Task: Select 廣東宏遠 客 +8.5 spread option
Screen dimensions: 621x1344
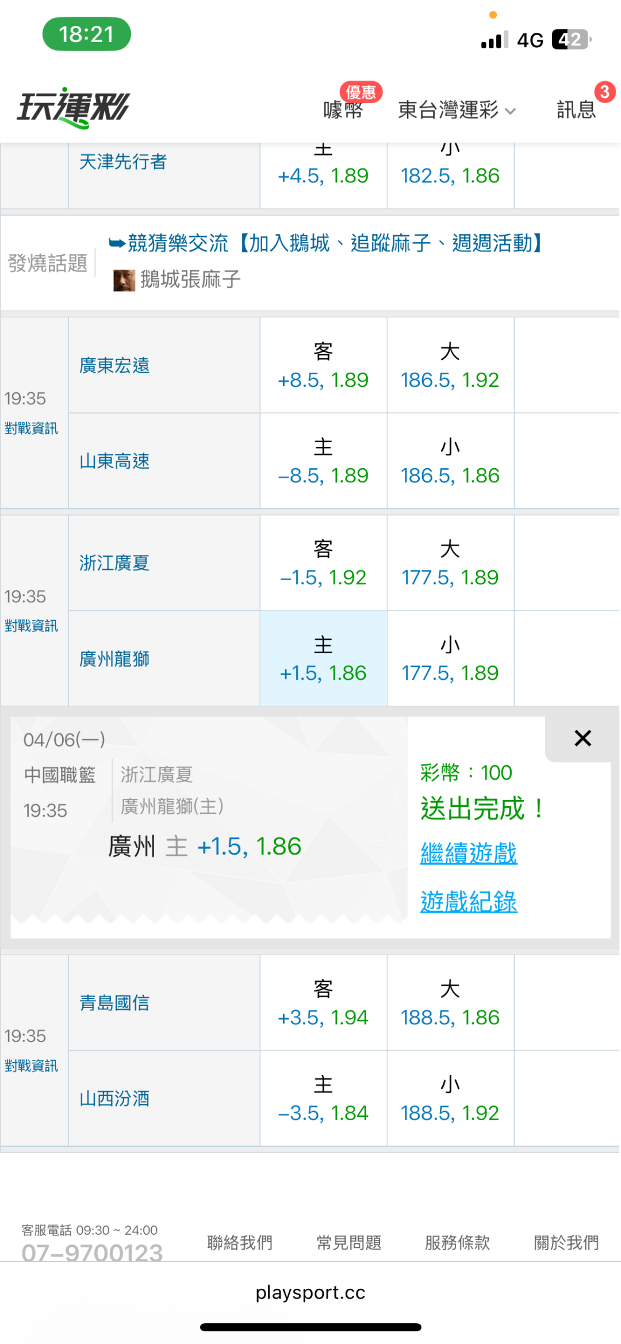Action: point(323,366)
